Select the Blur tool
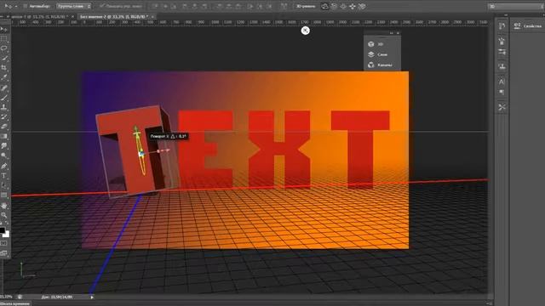The height and width of the screenshot is (306, 545). coord(3,146)
